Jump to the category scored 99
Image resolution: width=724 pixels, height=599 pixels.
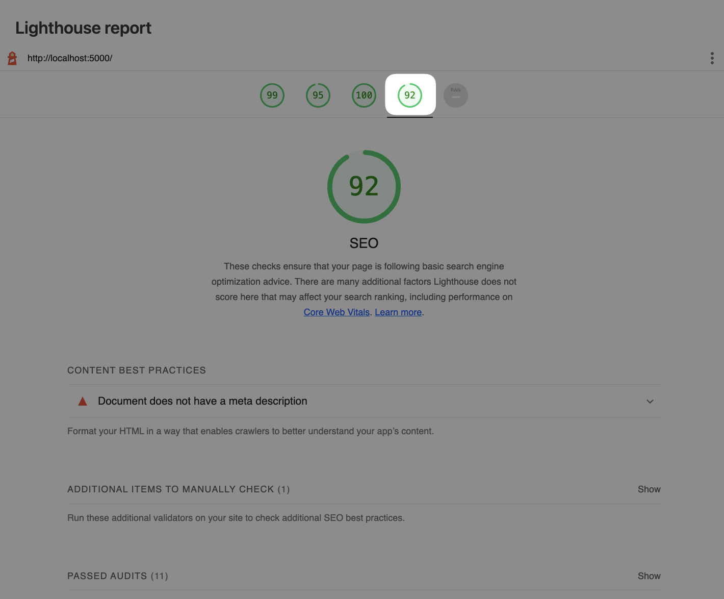click(x=272, y=95)
